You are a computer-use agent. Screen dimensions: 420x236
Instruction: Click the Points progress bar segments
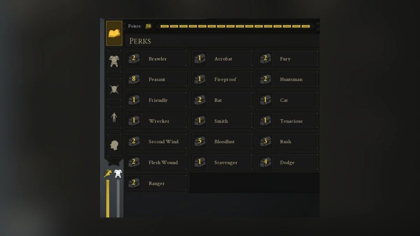pos(235,26)
